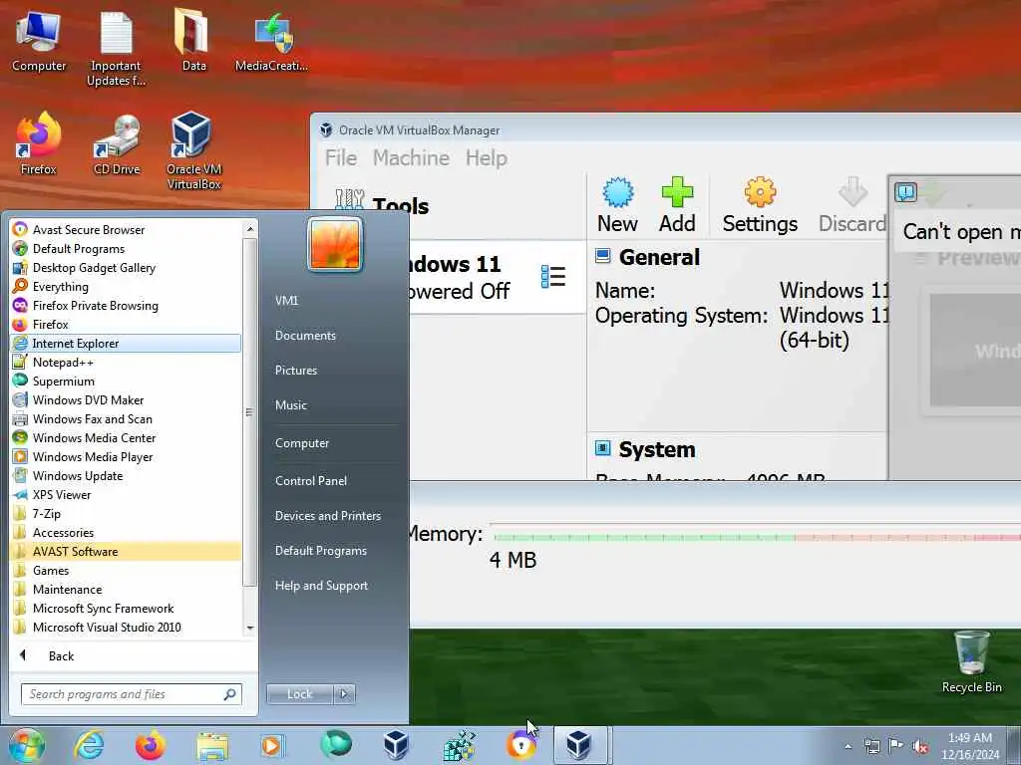Screen dimensions: 1021x765
Task: Open Help menu in VirtualBox Manager
Action: pyautogui.click(x=486, y=158)
